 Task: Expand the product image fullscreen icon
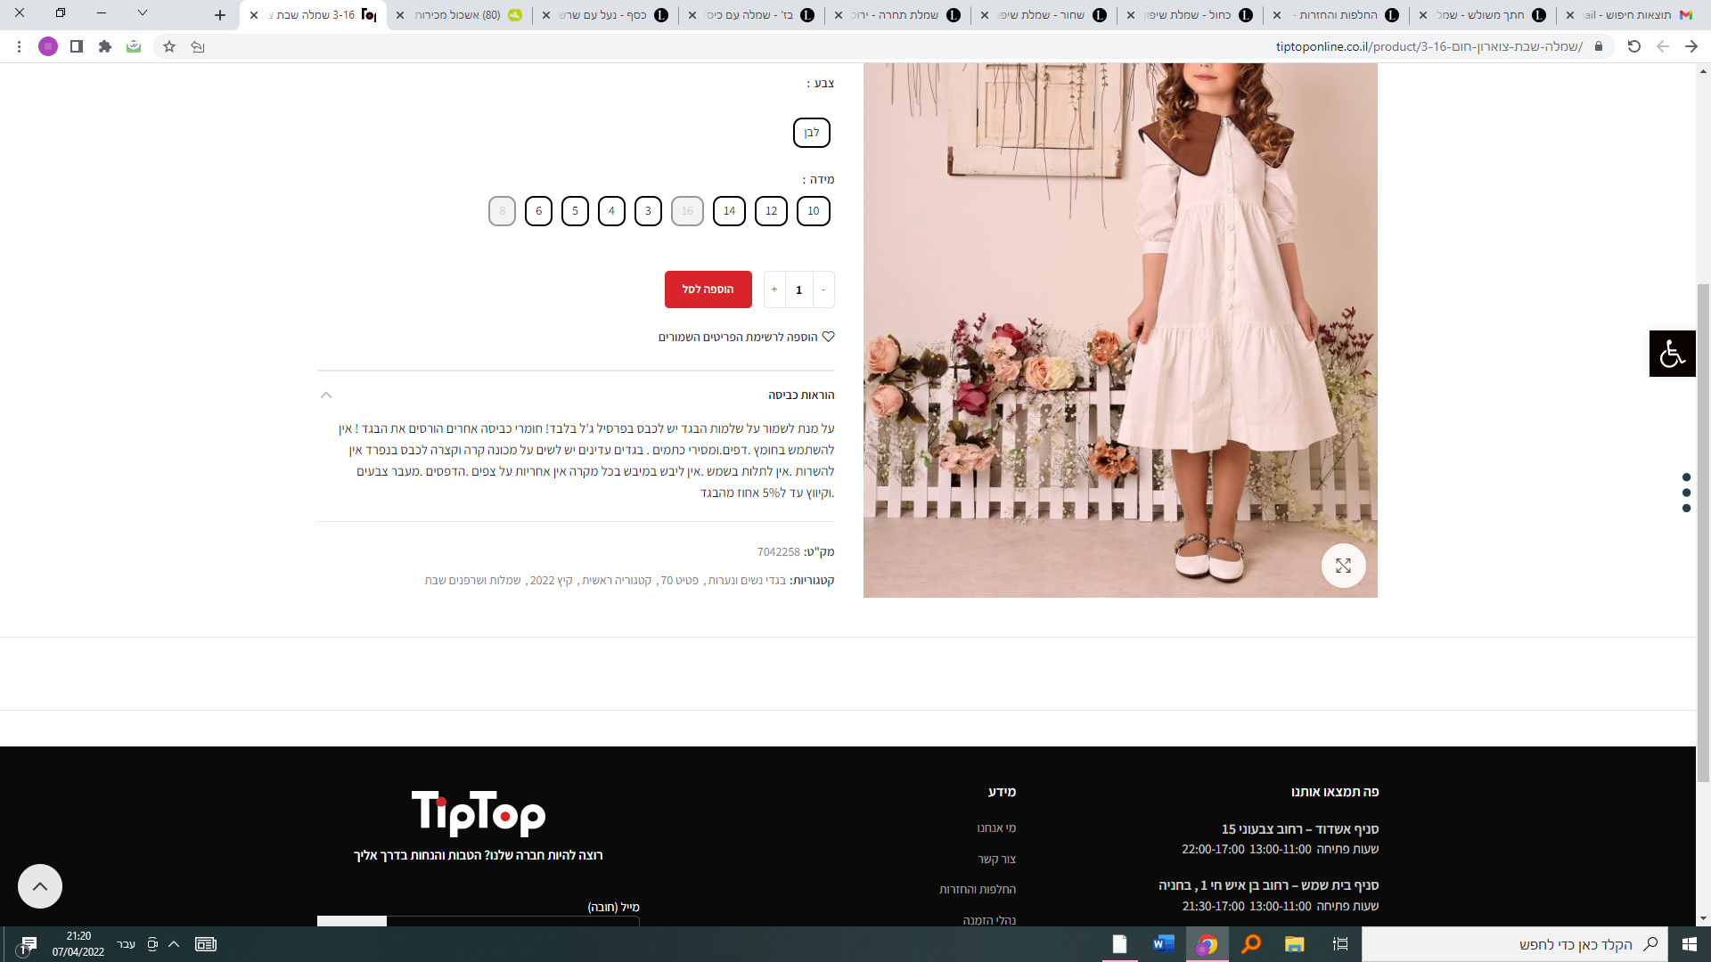pos(1343,566)
